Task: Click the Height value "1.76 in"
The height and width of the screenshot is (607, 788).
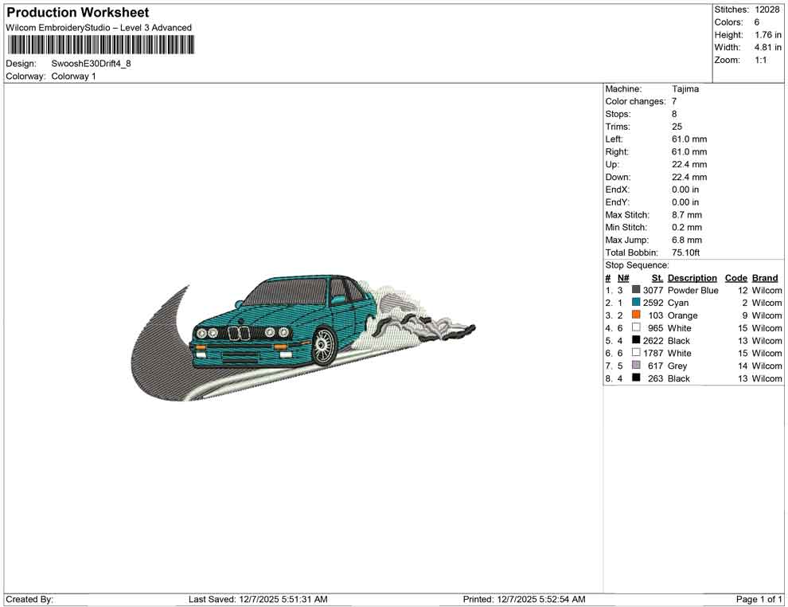Action: tap(768, 35)
